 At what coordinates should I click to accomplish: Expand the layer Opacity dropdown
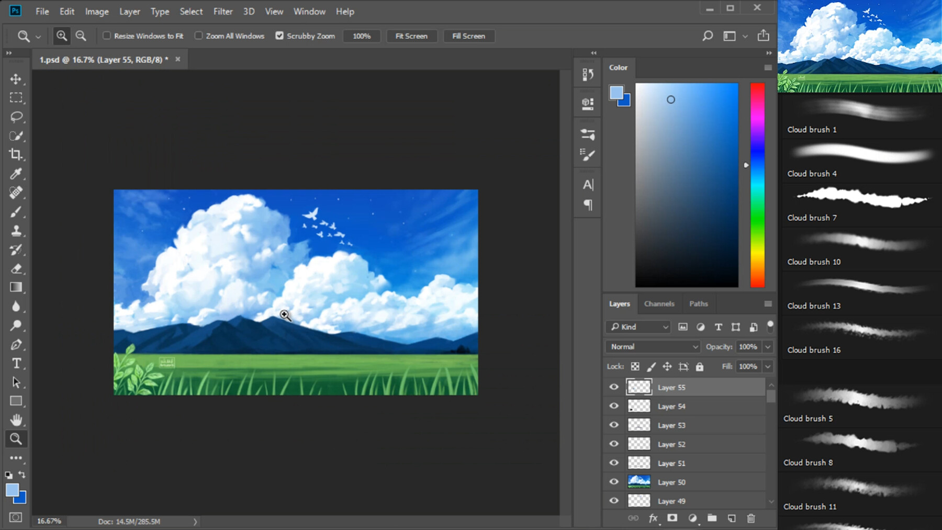pyautogui.click(x=768, y=346)
